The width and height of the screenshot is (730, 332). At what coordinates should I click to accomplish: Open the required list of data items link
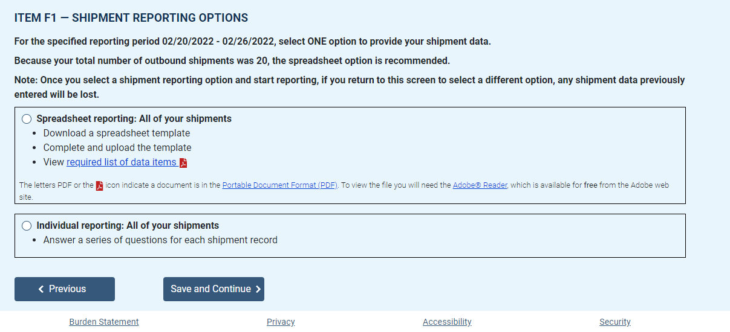tap(122, 162)
